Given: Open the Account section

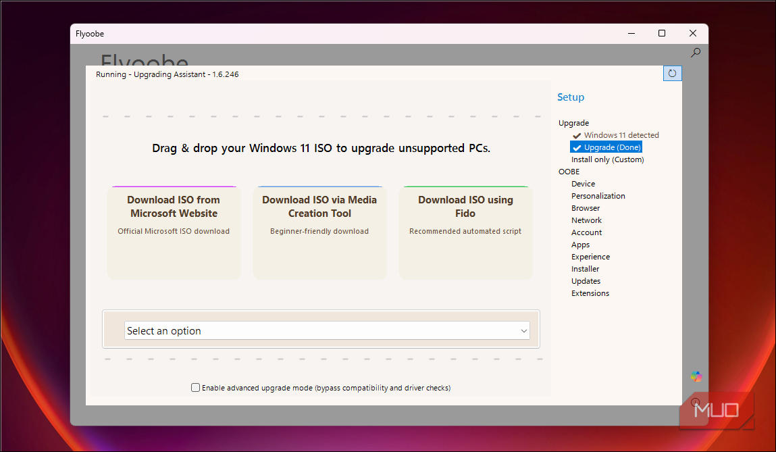Looking at the screenshot, I should point(586,232).
